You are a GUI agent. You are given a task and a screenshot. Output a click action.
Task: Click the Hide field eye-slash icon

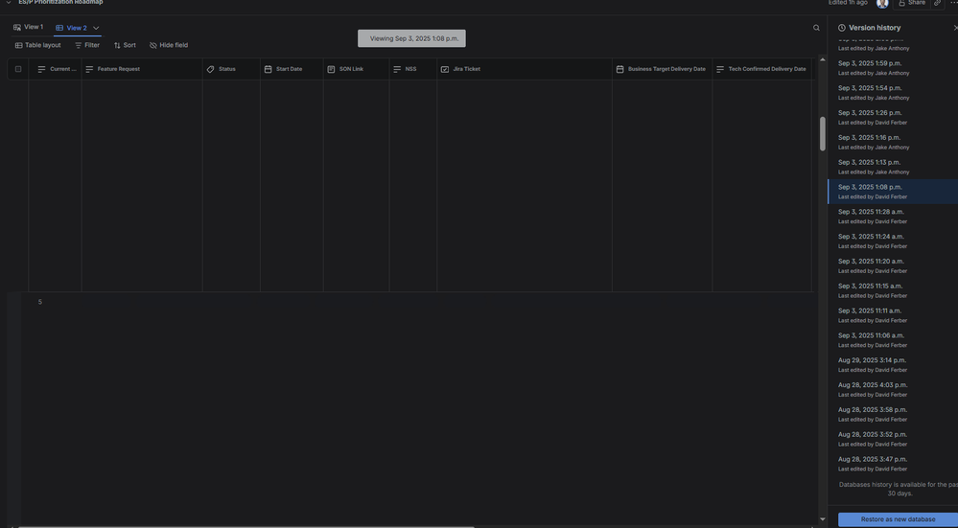pos(152,45)
